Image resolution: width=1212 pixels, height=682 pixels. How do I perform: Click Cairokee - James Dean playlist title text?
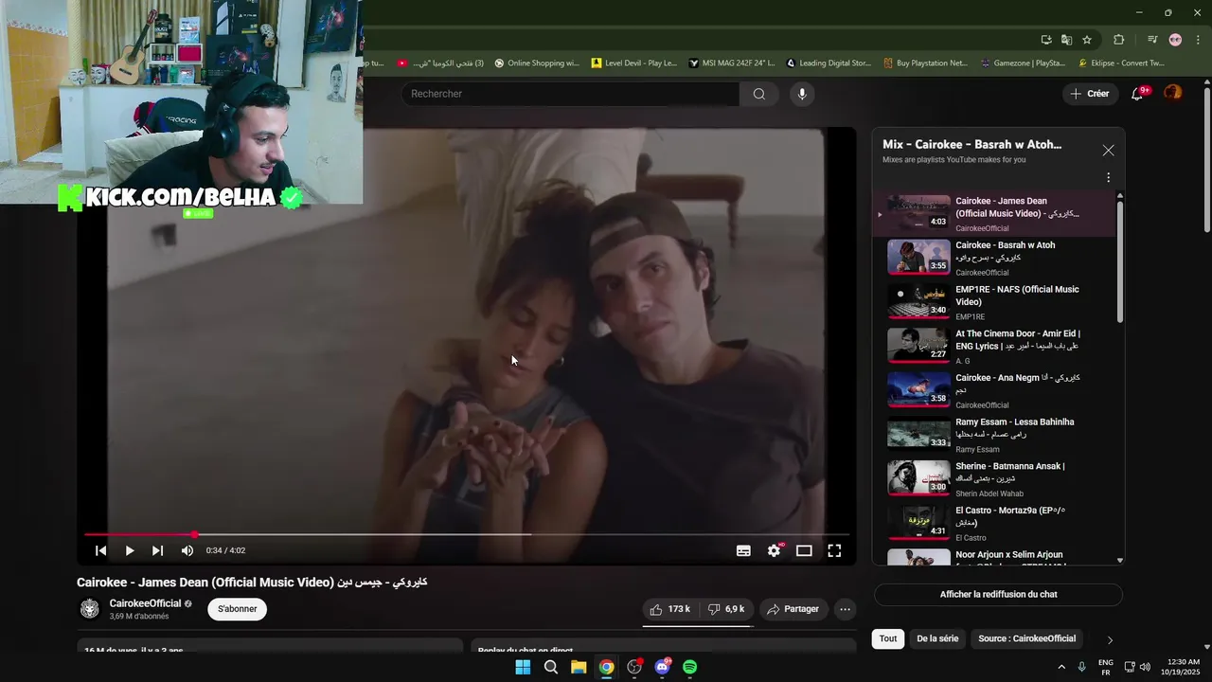(1017, 207)
